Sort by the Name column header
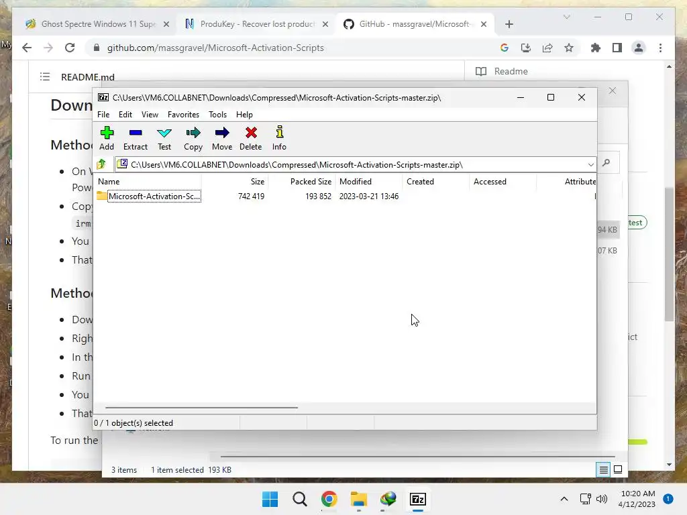The width and height of the screenshot is (687, 515). 148,181
